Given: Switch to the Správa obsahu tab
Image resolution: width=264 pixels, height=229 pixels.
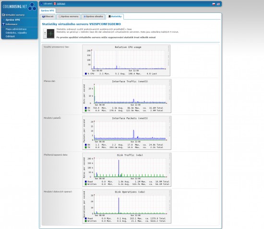Looking at the screenshot, I should tap(93, 16).
